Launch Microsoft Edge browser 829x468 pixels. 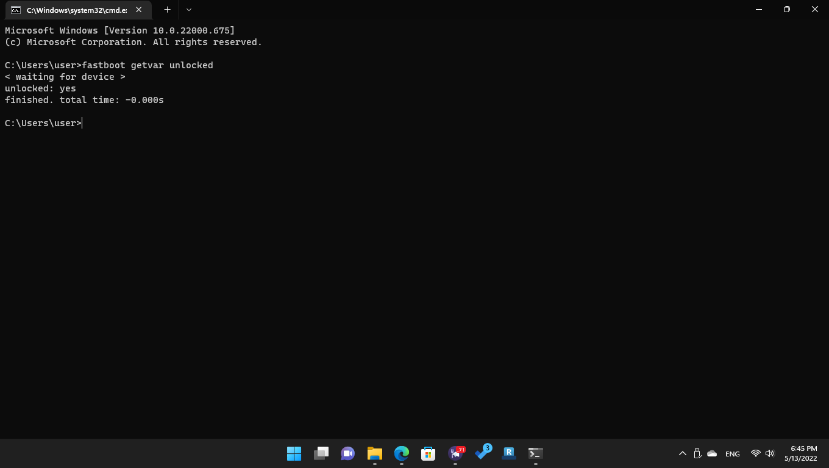(x=401, y=453)
